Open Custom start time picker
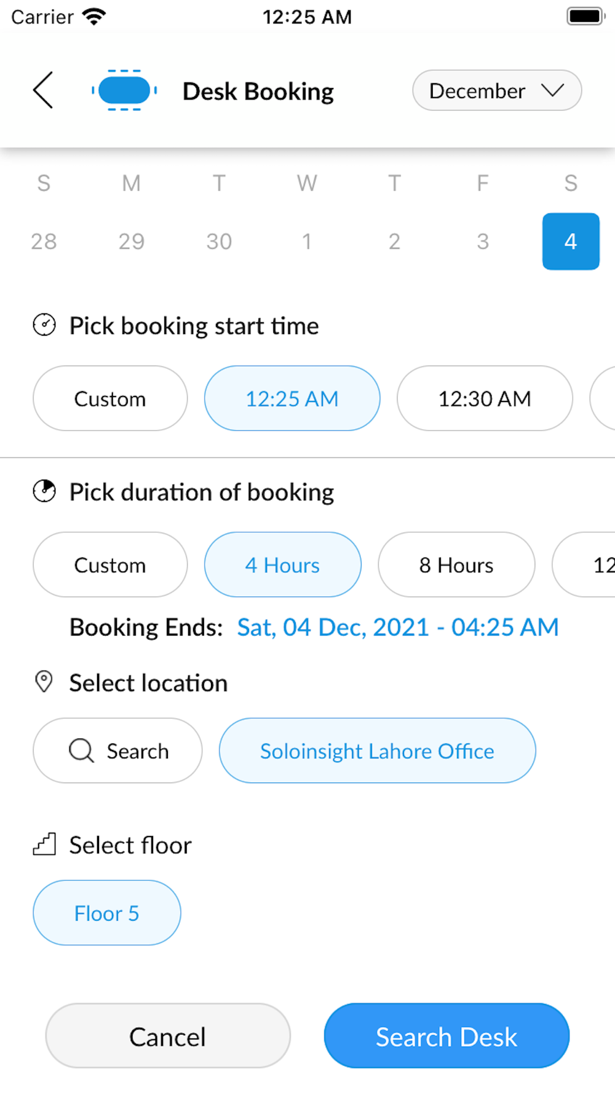This screenshot has width=615, height=1093. [110, 398]
